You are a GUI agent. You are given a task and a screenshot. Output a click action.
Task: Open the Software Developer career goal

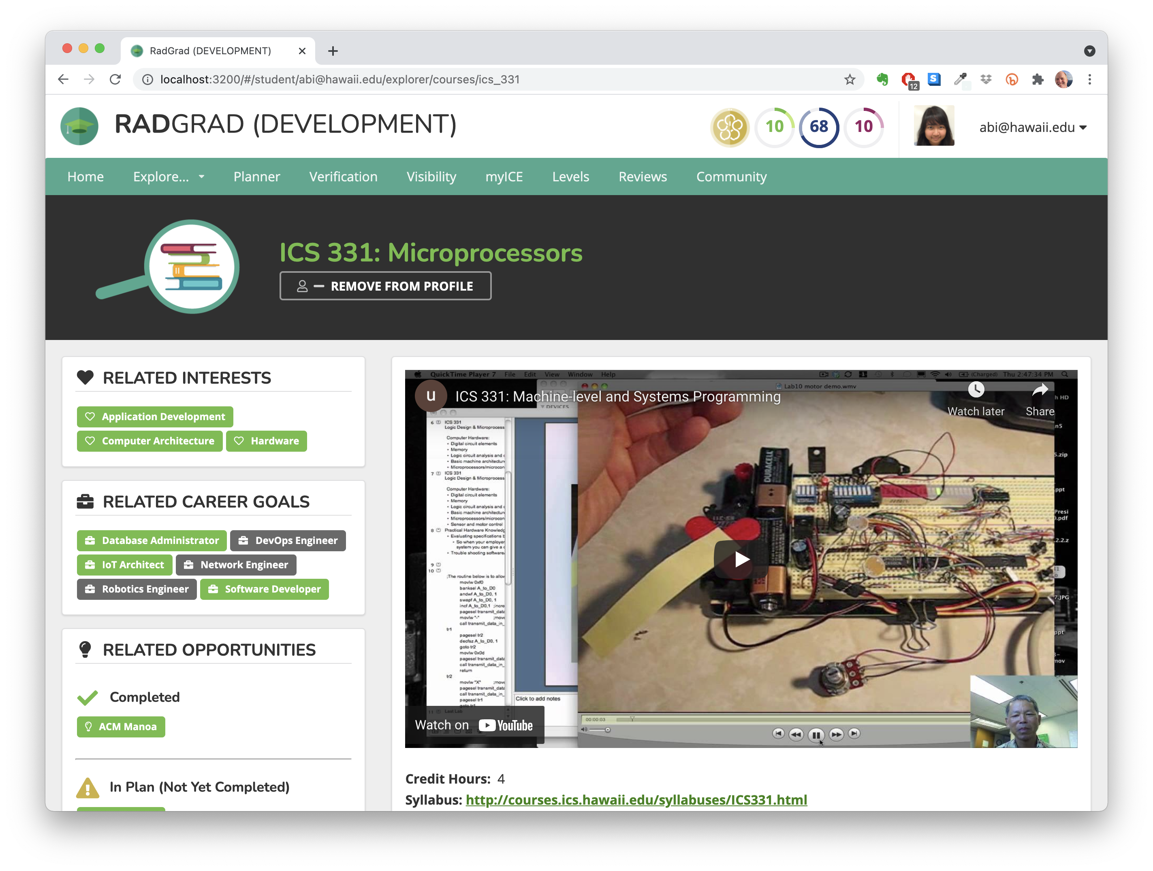click(264, 589)
